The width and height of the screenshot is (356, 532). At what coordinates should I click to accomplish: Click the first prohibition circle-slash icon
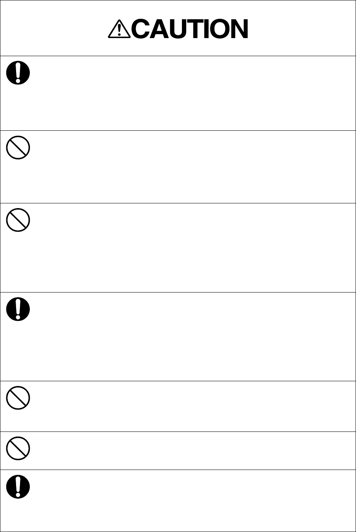[18, 148]
